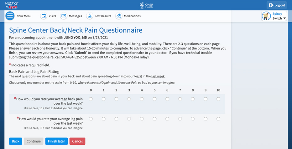Click the Finish later button

[56, 141]
